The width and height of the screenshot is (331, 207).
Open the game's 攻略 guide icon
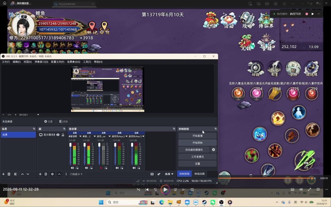pyautogui.click(x=247, y=20)
